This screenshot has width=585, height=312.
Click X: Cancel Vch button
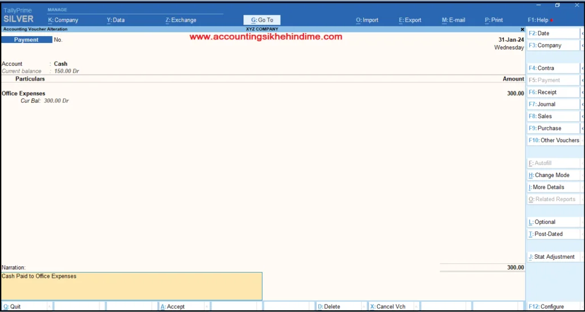(391, 307)
